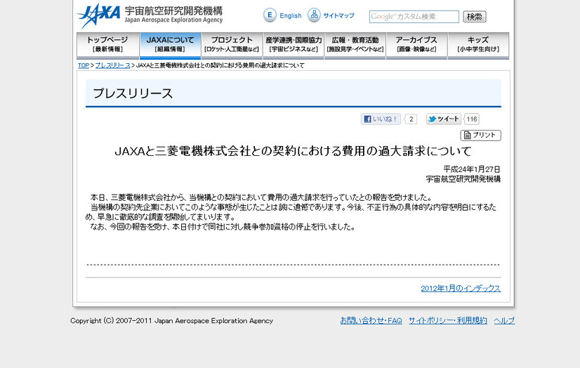Click the English language link
This screenshot has width=580, height=368.
291,15
